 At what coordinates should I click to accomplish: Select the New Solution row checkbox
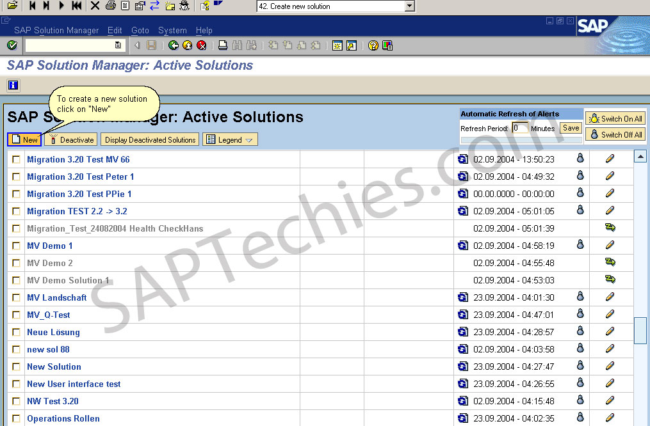point(16,367)
